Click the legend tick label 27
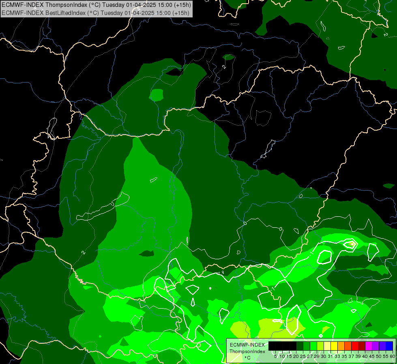Viewport: 397px width, 364px height. pyautogui.click(x=310, y=356)
